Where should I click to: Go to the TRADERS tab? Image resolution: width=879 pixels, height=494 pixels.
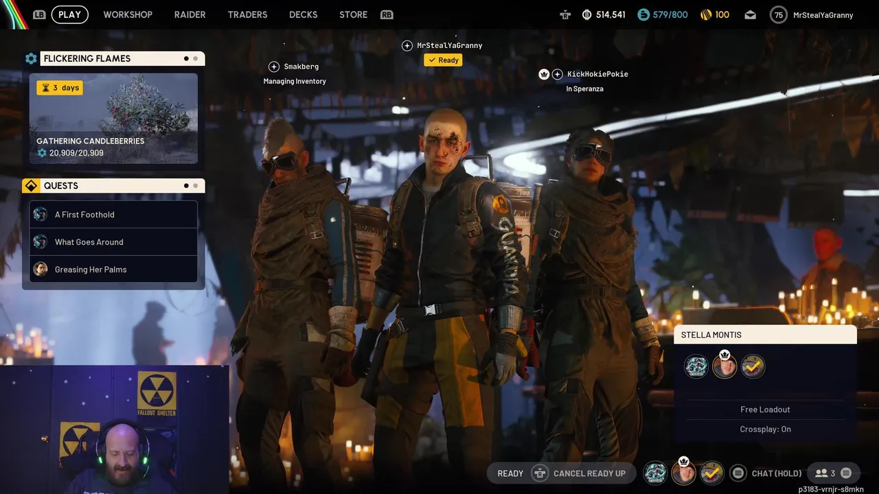[247, 14]
